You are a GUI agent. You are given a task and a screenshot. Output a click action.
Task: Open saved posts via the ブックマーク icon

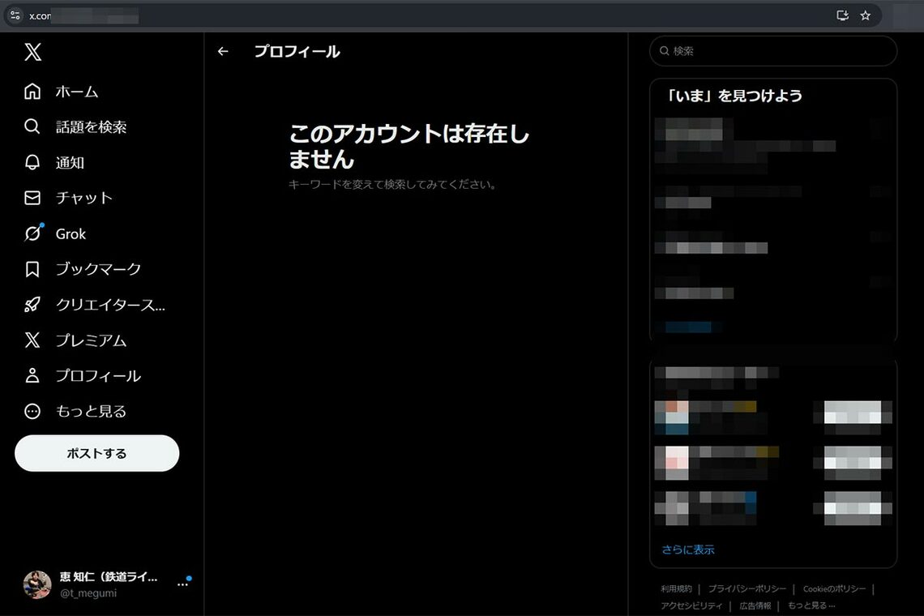coord(32,268)
